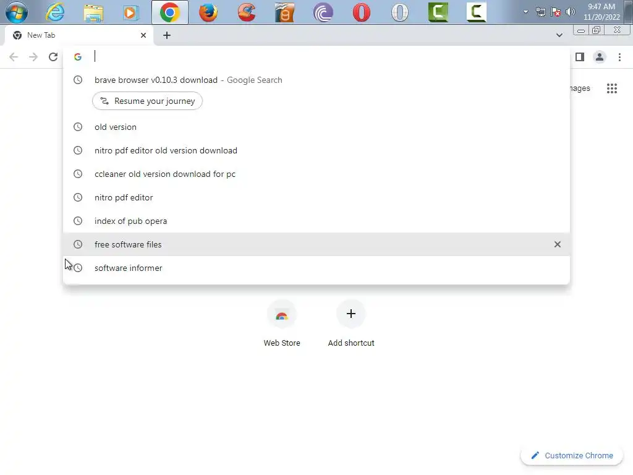
Task: Open Chrome three-dot menu
Action: (x=619, y=57)
